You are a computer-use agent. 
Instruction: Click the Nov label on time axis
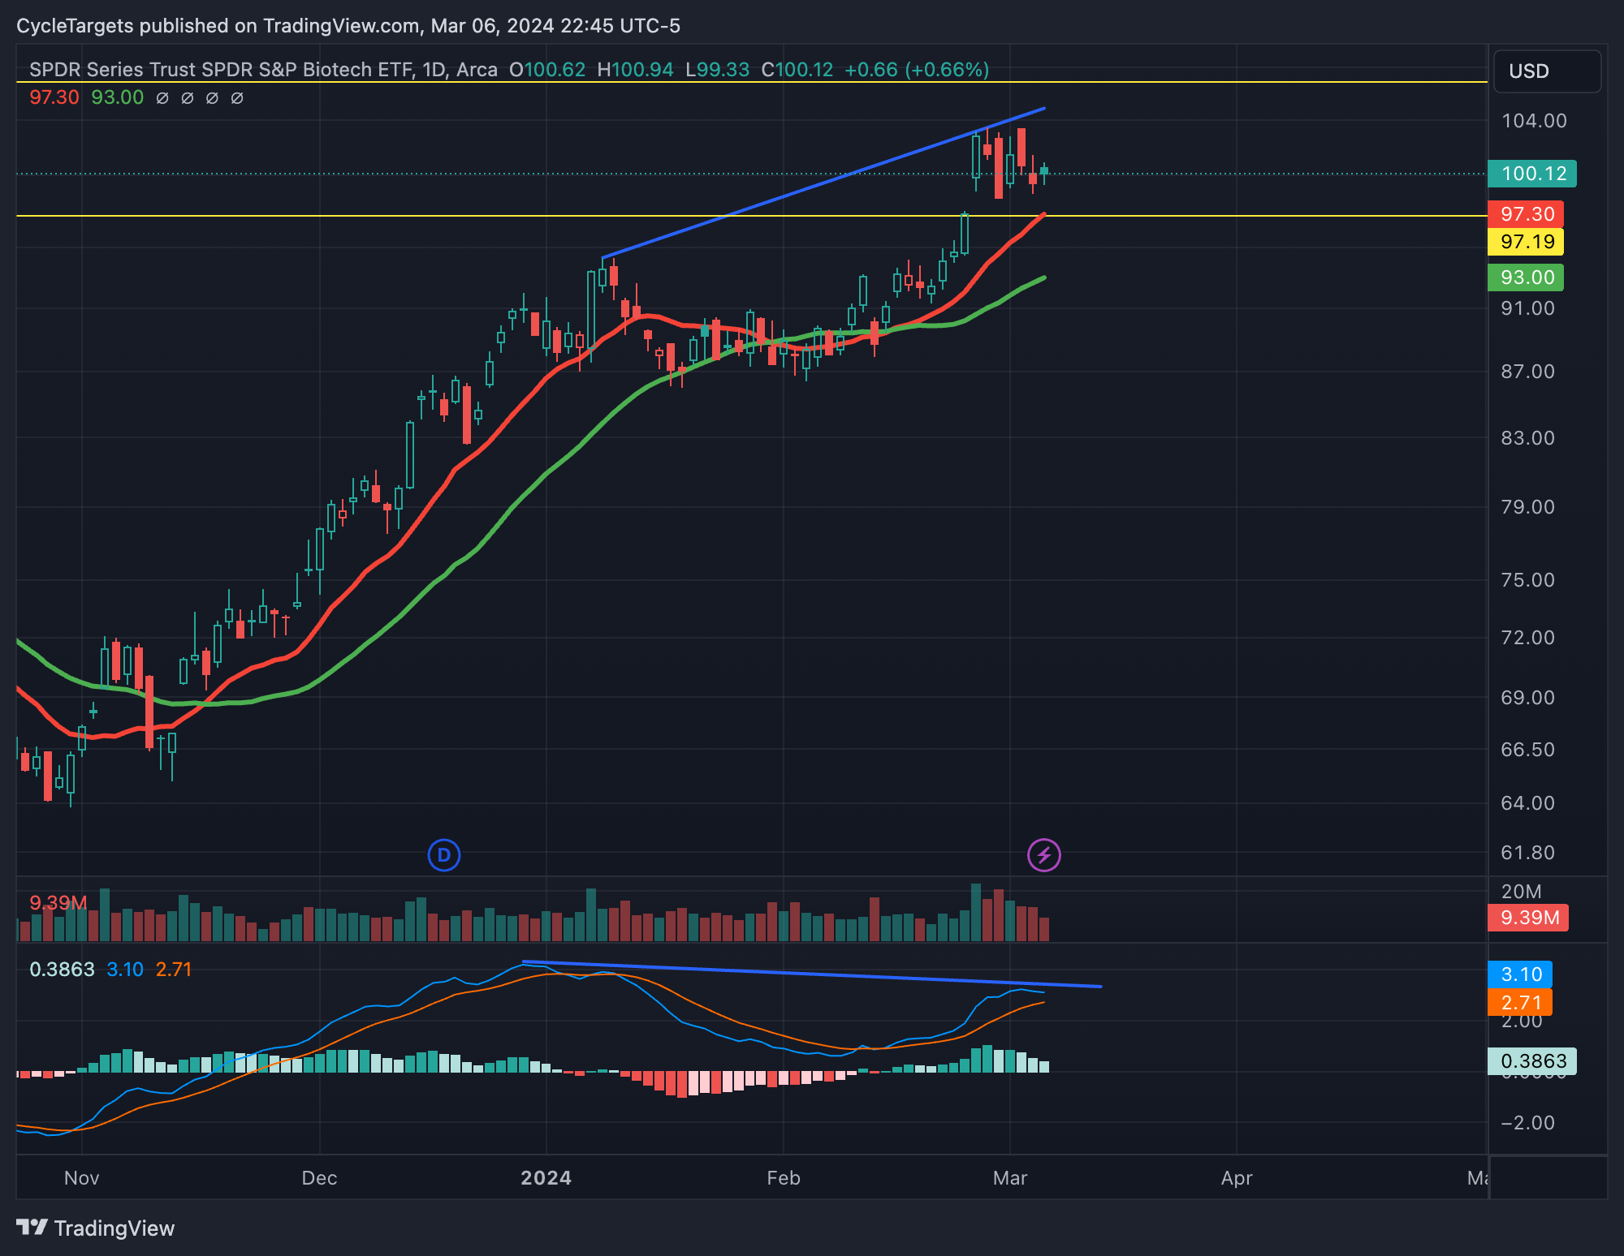pos(81,1178)
